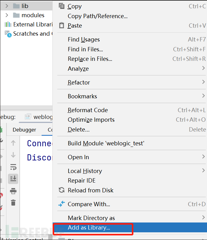This screenshot has height=240, width=207.
Task: Clear console with the trash icon
Action: pos(13,203)
